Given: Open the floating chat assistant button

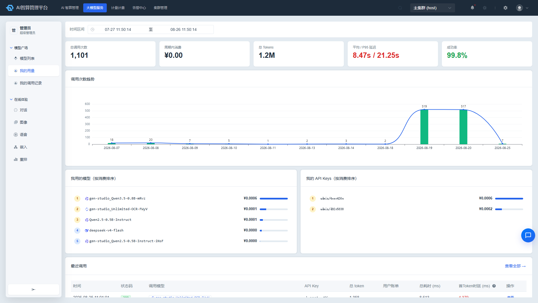Looking at the screenshot, I should 528,235.
